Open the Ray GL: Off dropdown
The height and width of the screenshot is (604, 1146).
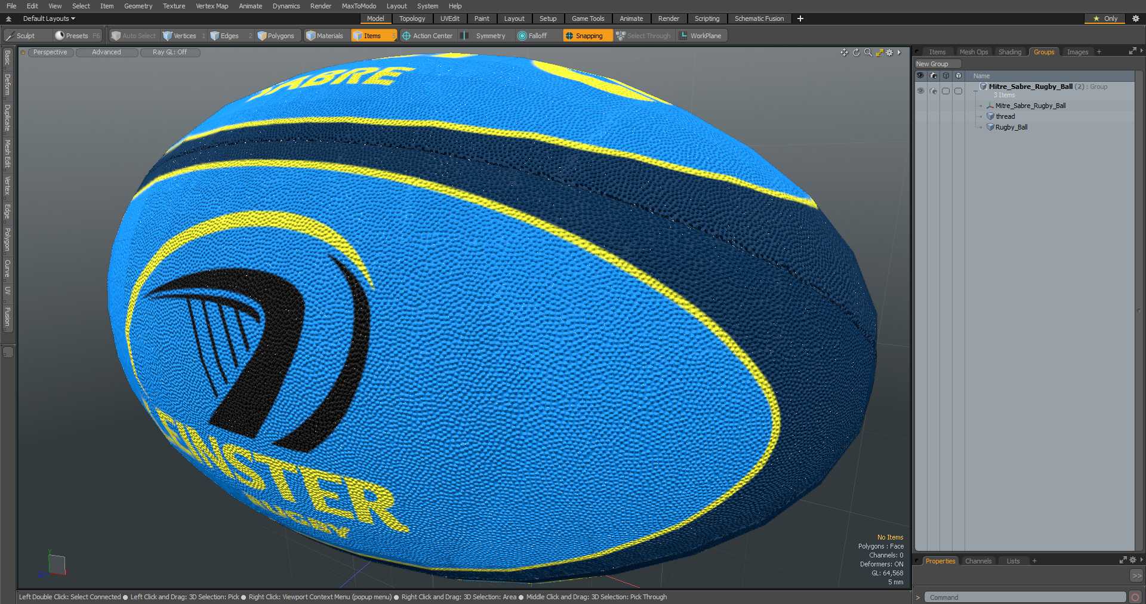click(x=170, y=53)
